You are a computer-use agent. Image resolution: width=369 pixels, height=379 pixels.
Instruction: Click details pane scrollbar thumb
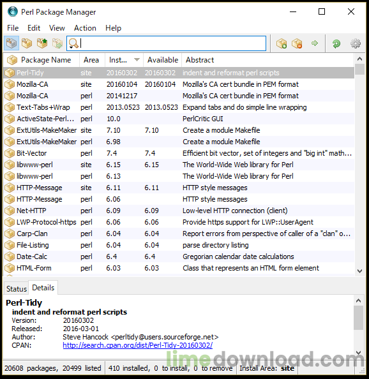[358, 318]
